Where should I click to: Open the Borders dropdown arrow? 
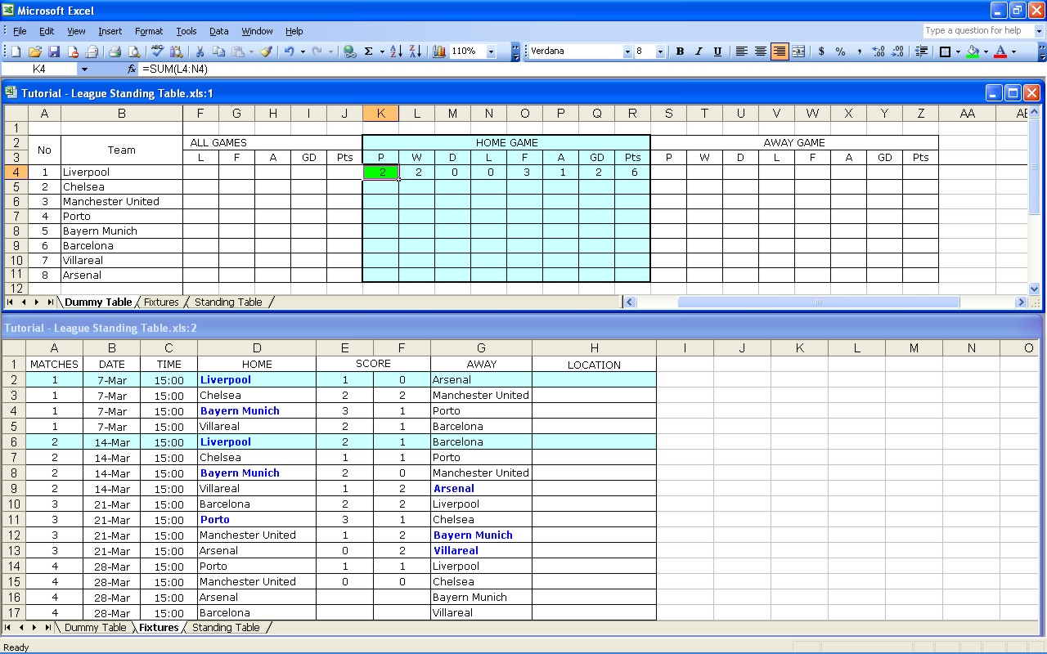click(x=958, y=52)
